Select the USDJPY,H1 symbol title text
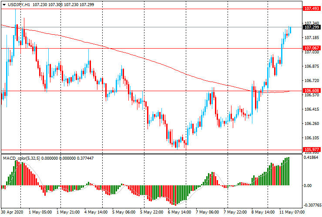 [19, 4]
